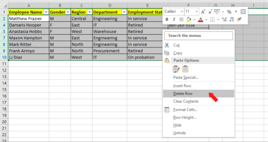Toggle italic formatting in the mini toolbar

coord(174,19)
